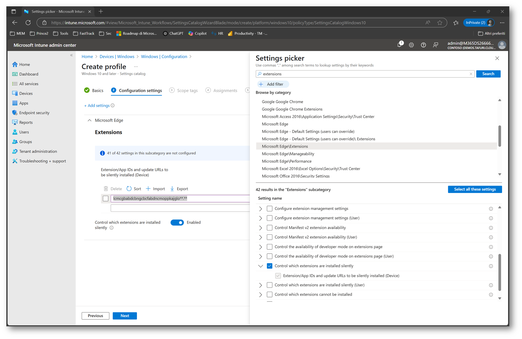Clear the extensions search box text
This screenshot has width=522, height=339.
click(x=471, y=74)
